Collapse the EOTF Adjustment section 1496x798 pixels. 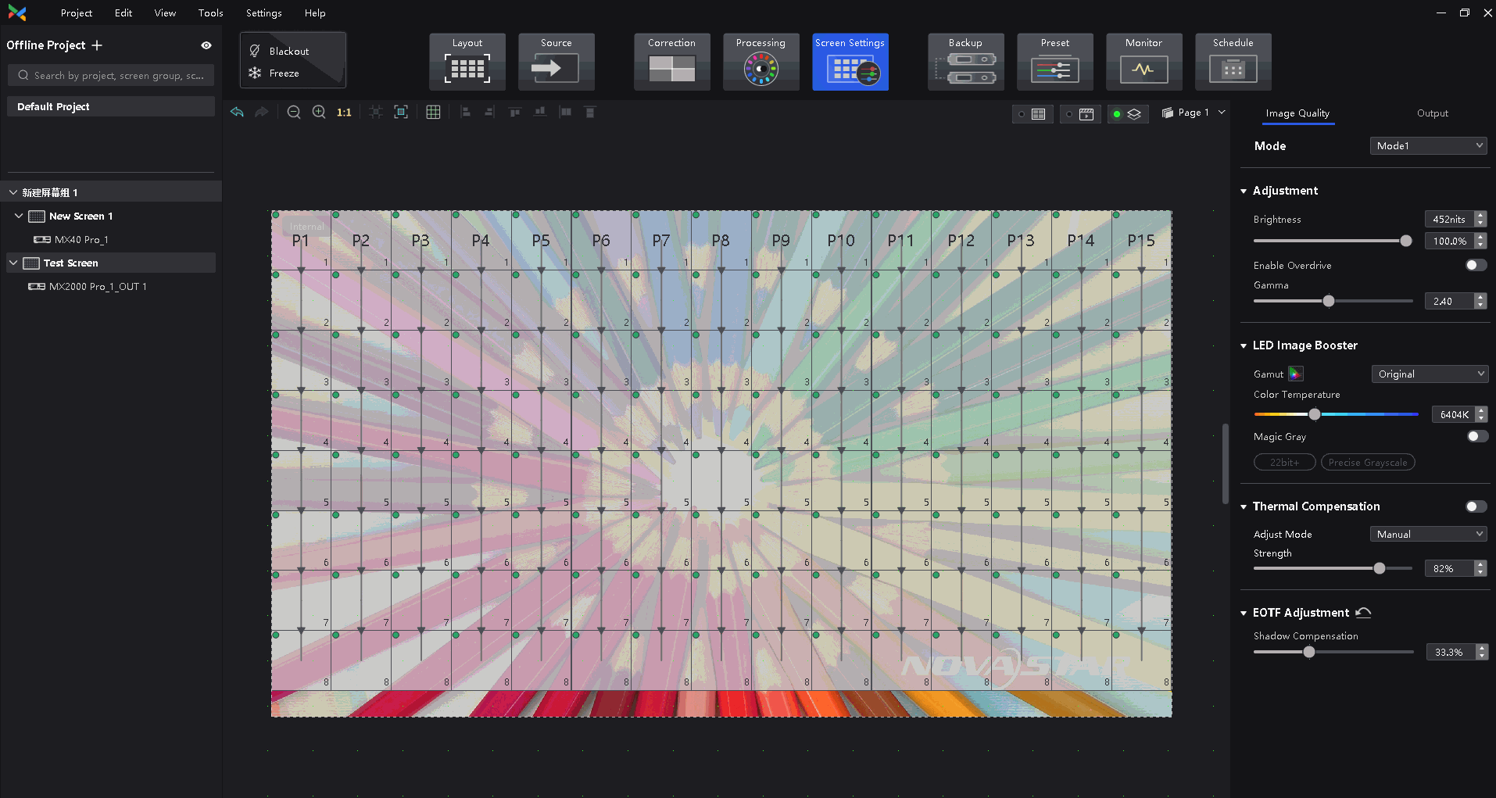tap(1244, 614)
